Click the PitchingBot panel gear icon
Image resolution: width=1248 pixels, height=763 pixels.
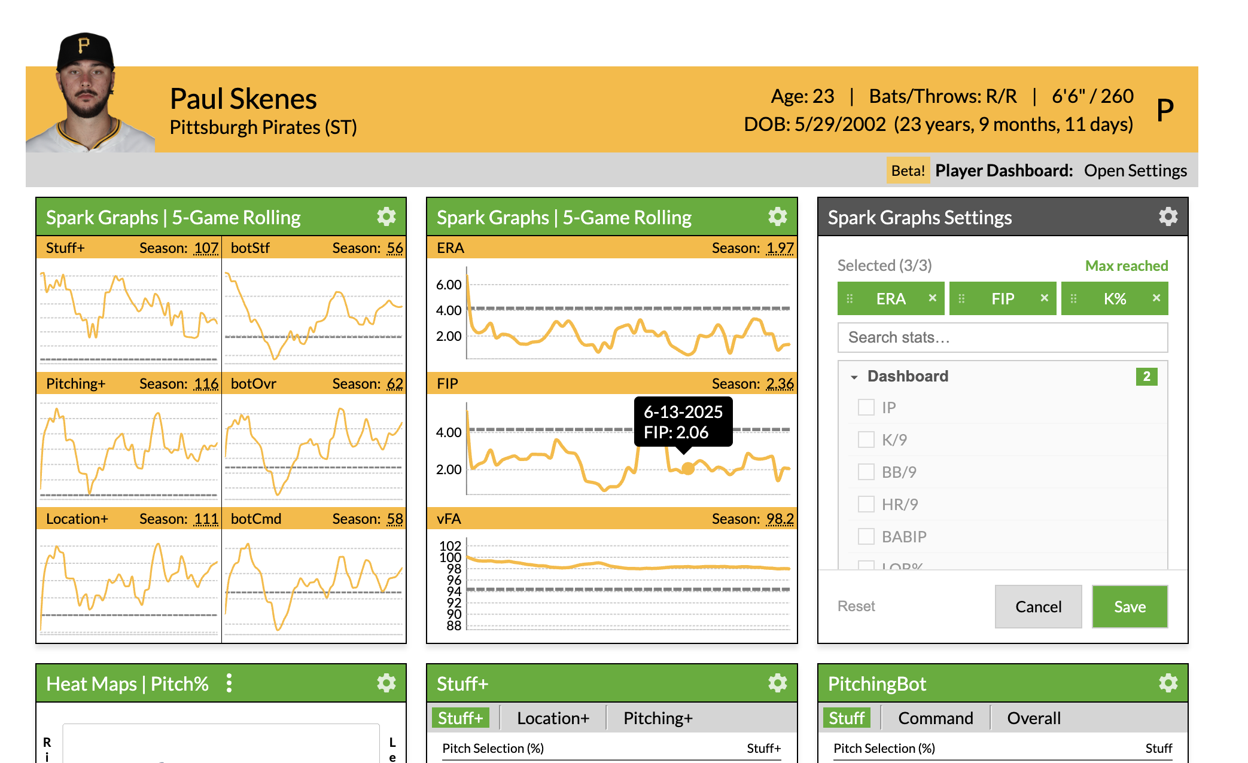1168,683
